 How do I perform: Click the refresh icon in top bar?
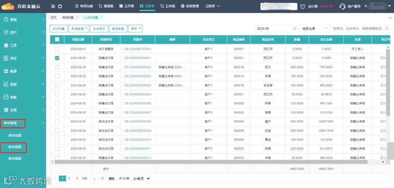click(60, 6)
